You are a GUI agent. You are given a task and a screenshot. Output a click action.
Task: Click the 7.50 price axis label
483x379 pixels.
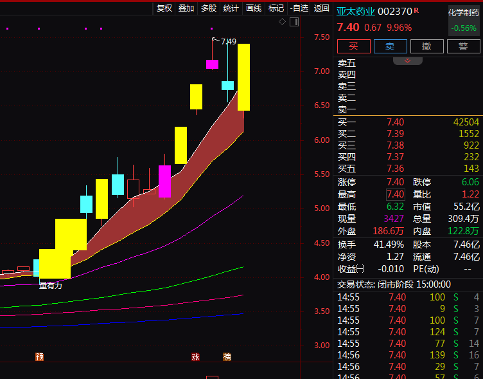322,37
